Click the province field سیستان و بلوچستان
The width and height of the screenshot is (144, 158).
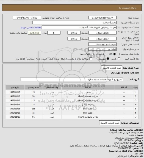[103, 44]
